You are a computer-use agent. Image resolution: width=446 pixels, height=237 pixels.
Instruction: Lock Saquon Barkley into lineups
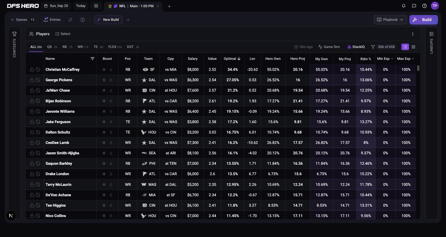pos(32,164)
